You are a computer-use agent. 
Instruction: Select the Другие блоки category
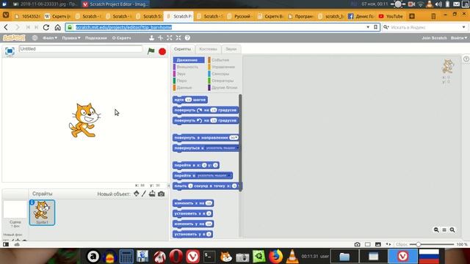click(x=223, y=87)
